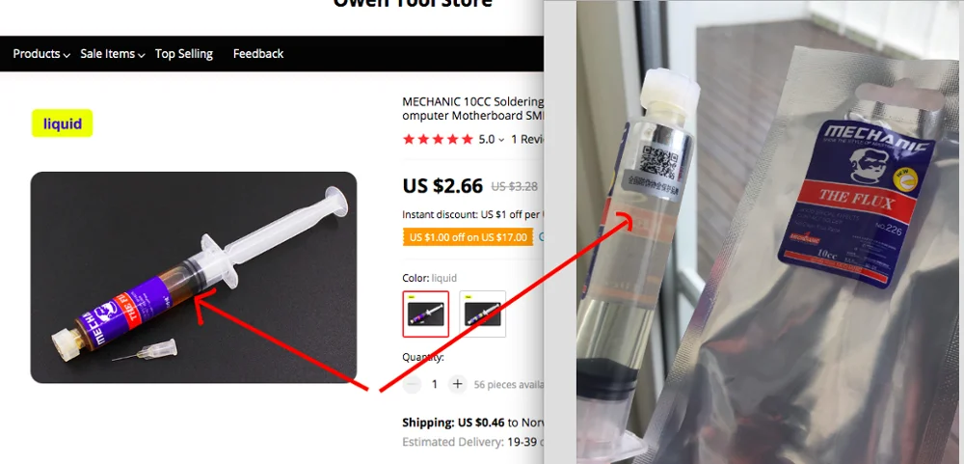
Task: Click the yellow liquid label tag
Action: (62, 123)
